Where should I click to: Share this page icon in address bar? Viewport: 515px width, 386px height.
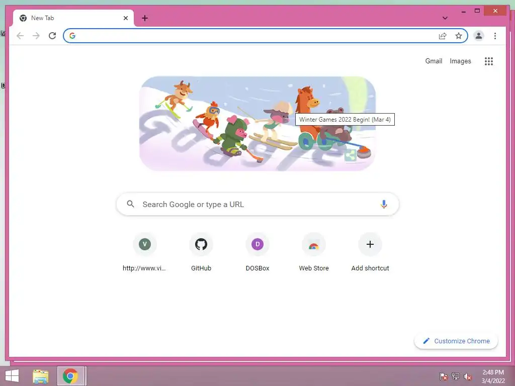pyautogui.click(x=443, y=36)
